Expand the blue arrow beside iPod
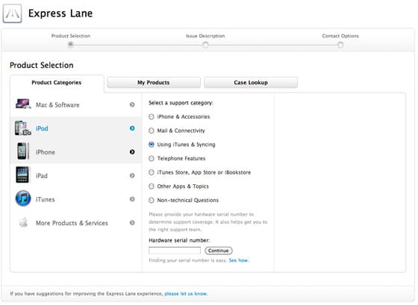The width and height of the screenshot is (418, 305). pyautogui.click(x=132, y=128)
